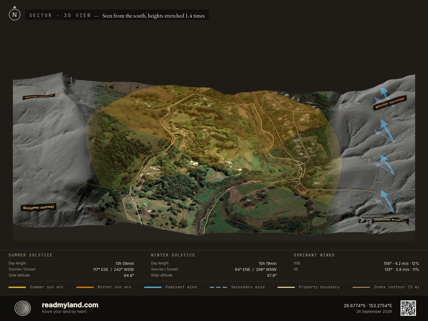Click the Winter sun arc orange swatch

85,287
